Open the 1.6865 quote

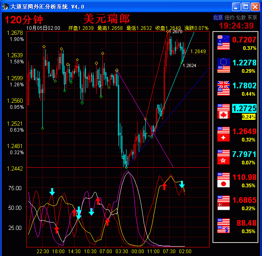click(244, 200)
